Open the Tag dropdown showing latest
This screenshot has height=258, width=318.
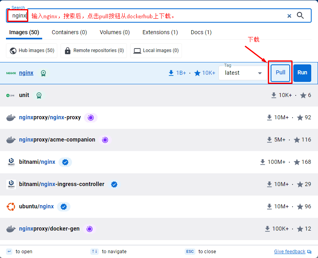[243, 73]
